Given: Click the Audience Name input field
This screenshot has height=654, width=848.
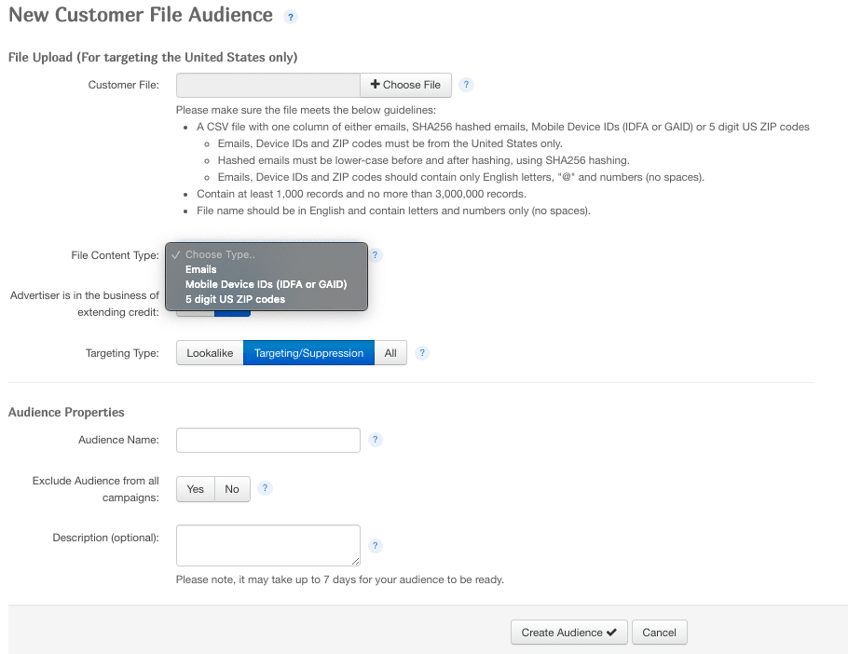Looking at the screenshot, I should (268, 440).
